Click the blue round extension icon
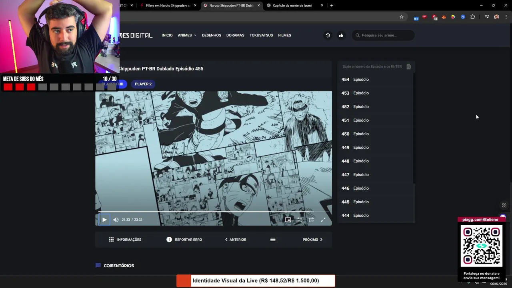This screenshot has height=288, width=512. click(463, 17)
